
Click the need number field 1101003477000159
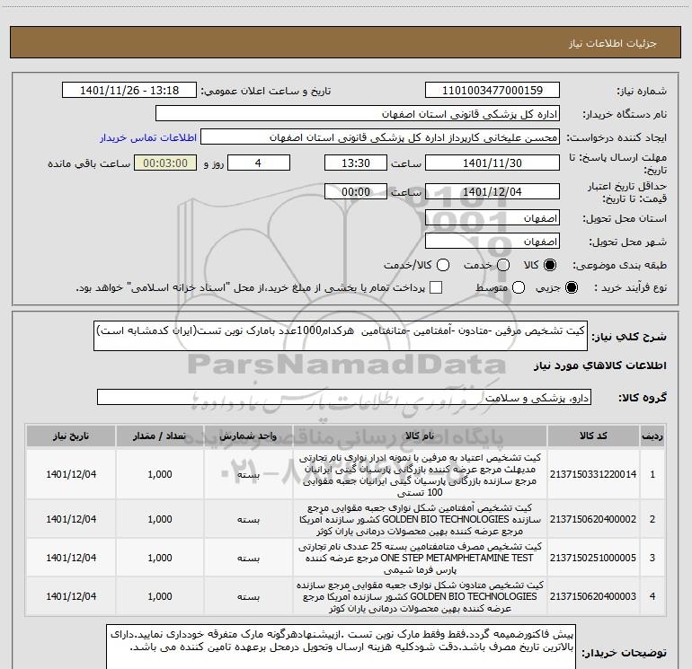(492, 90)
